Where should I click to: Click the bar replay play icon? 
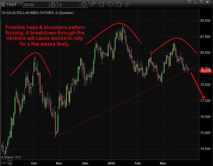(x=110, y=5)
